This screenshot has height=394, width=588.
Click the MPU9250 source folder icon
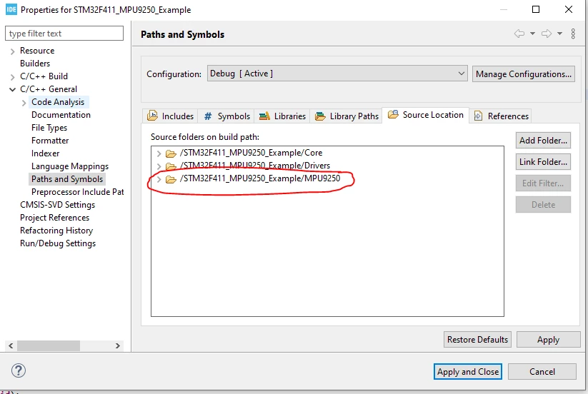coord(171,179)
